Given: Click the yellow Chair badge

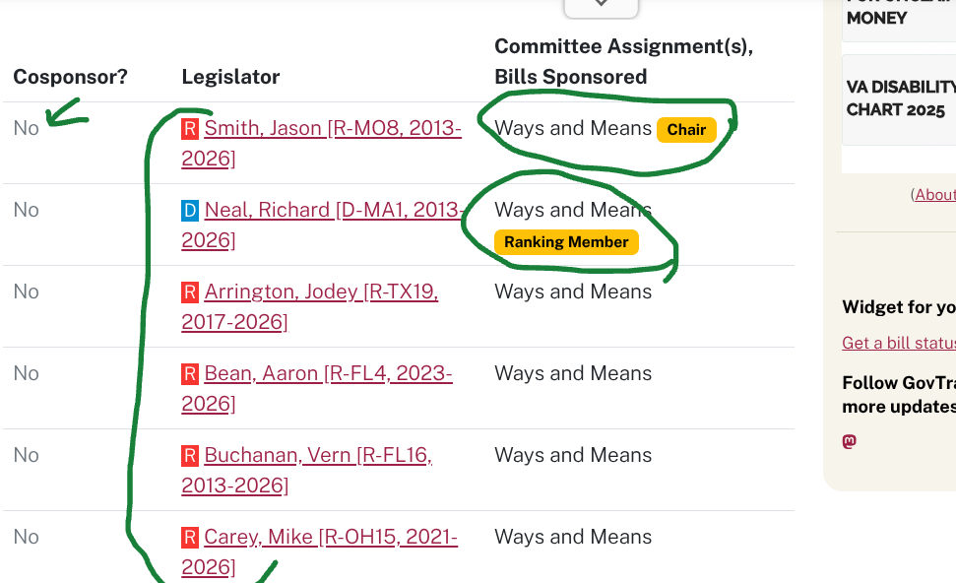Looking at the screenshot, I should pos(686,129).
